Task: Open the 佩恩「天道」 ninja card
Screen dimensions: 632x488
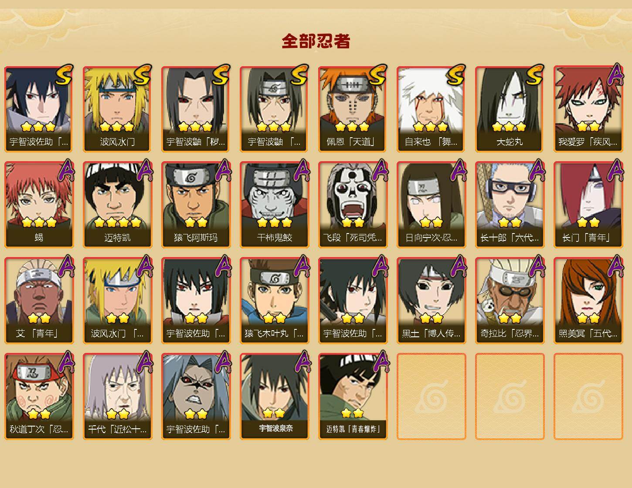Action: pyautogui.click(x=353, y=109)
